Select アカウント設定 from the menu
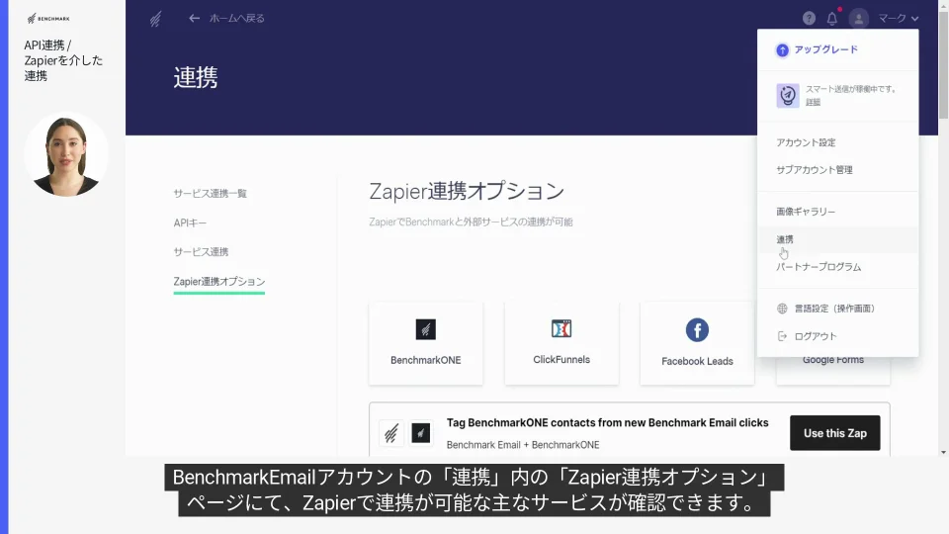 (x=806, y=142)
